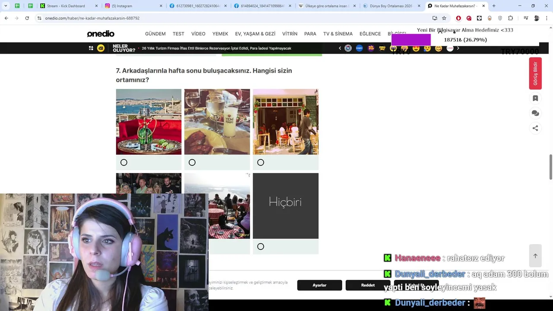553x311 pixels.
Task: Open the TV & SİNEMA section
Action: [338, 34]
